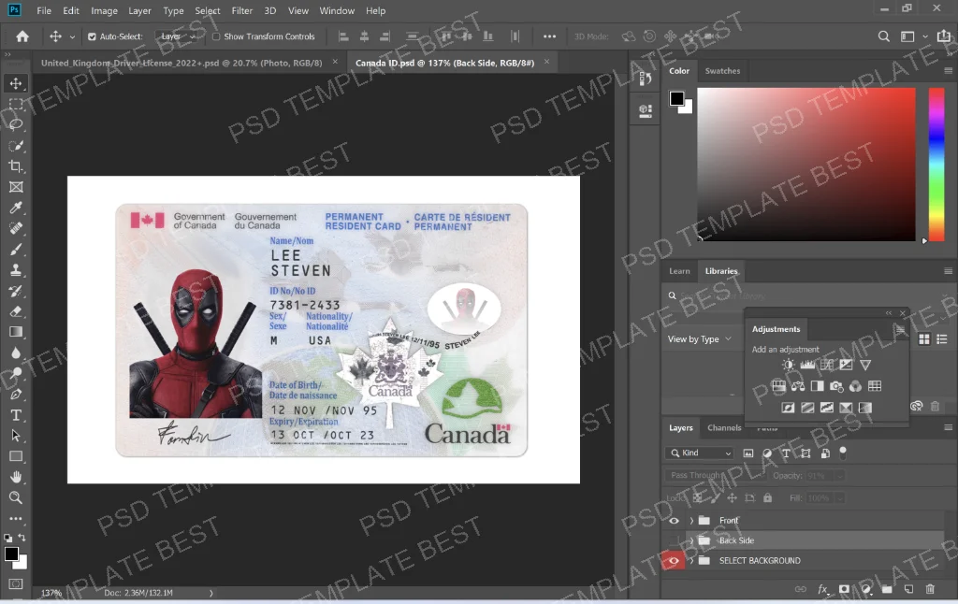
Task: Open the search magnifier in options bar
Action: [883, 36]
